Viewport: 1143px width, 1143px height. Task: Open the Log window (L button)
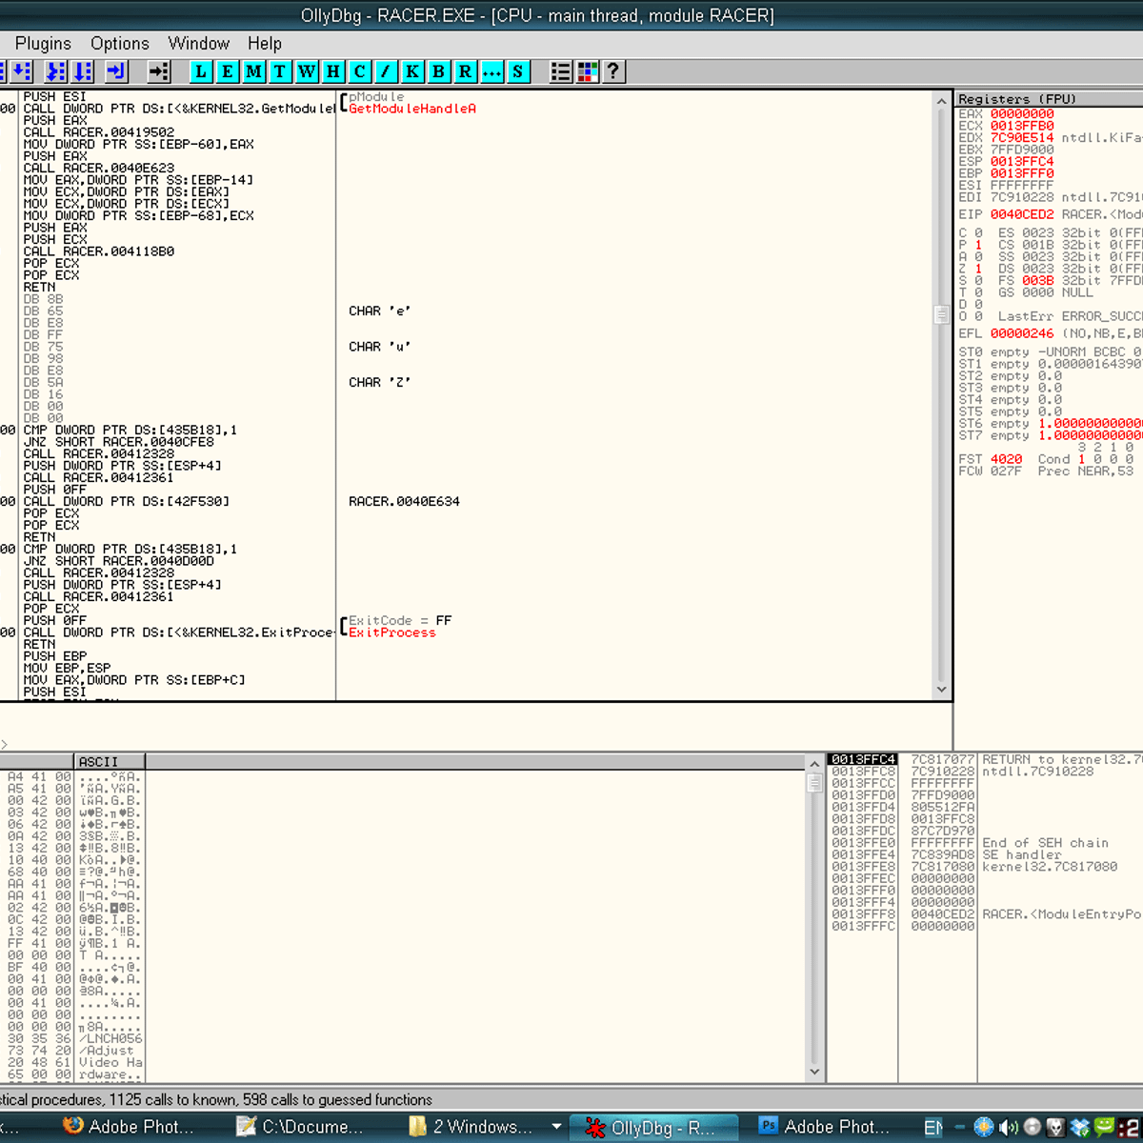(201, 71)
